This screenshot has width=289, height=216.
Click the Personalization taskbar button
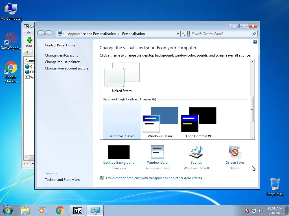[95, 210]
